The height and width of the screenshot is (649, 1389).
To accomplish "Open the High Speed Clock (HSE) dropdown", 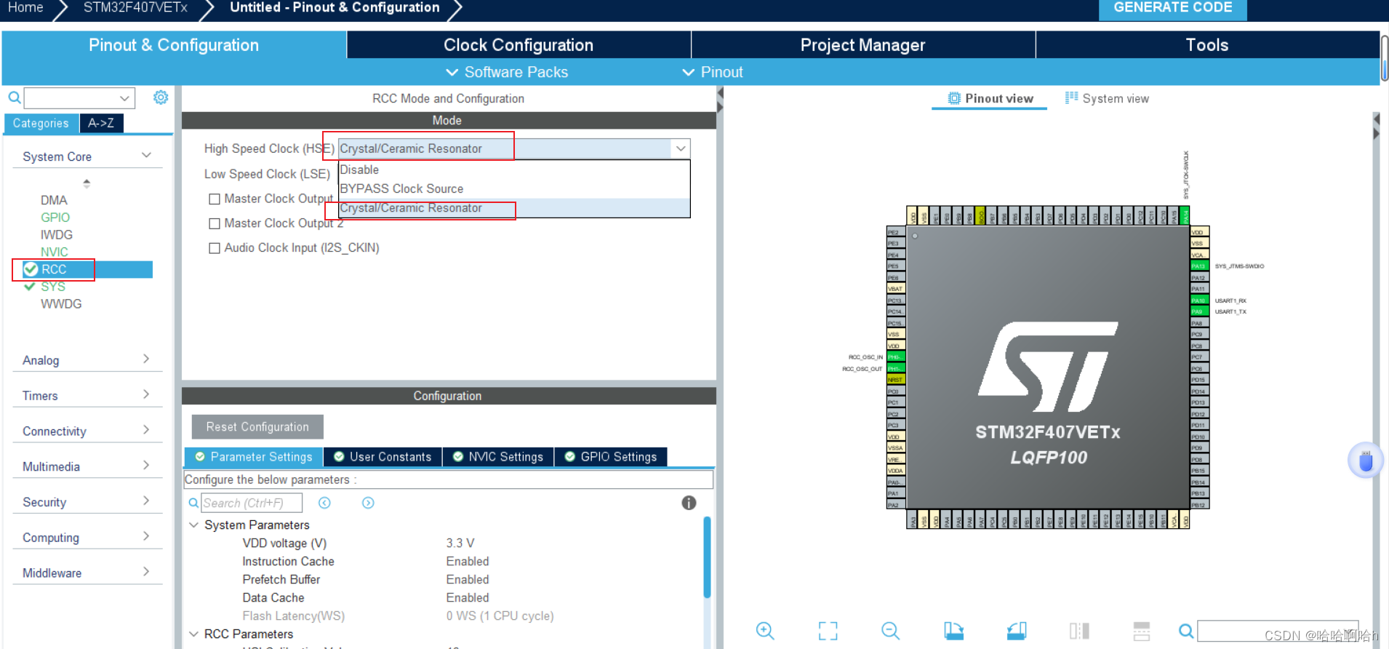I will tap(680, 148).
